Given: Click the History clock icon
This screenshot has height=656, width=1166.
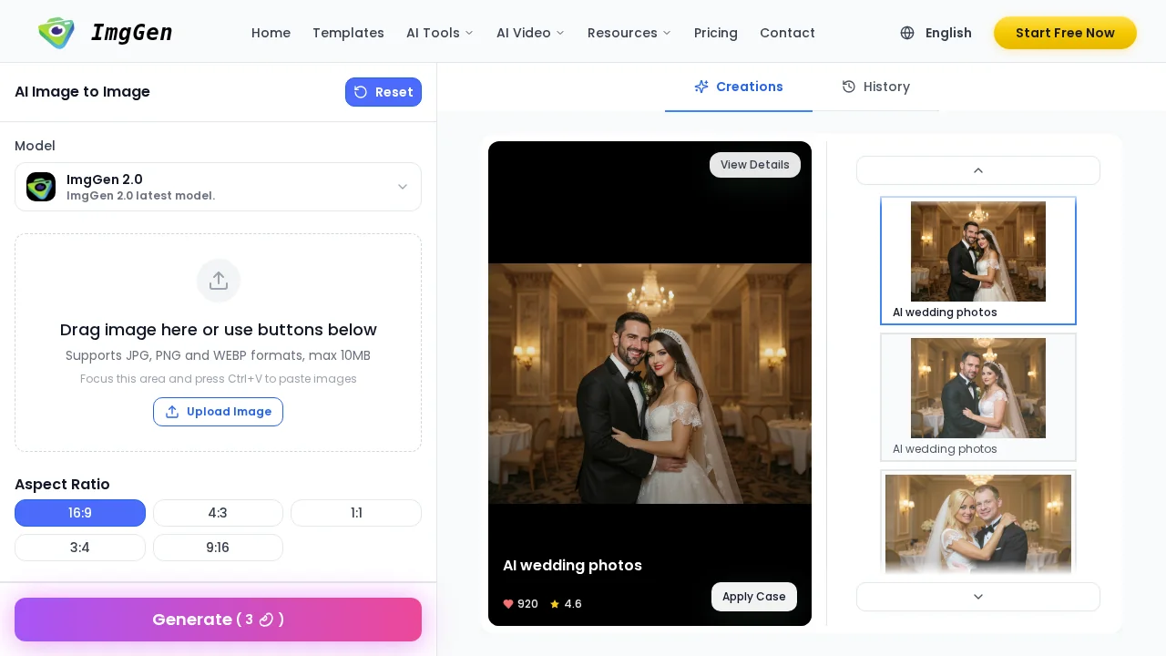Looking at the screenshot, I should click(x=849, y=87).
